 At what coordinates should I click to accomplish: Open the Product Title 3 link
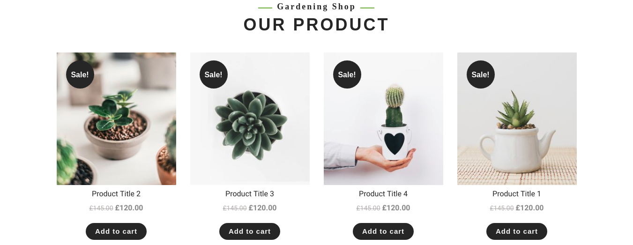click(250, 194)
